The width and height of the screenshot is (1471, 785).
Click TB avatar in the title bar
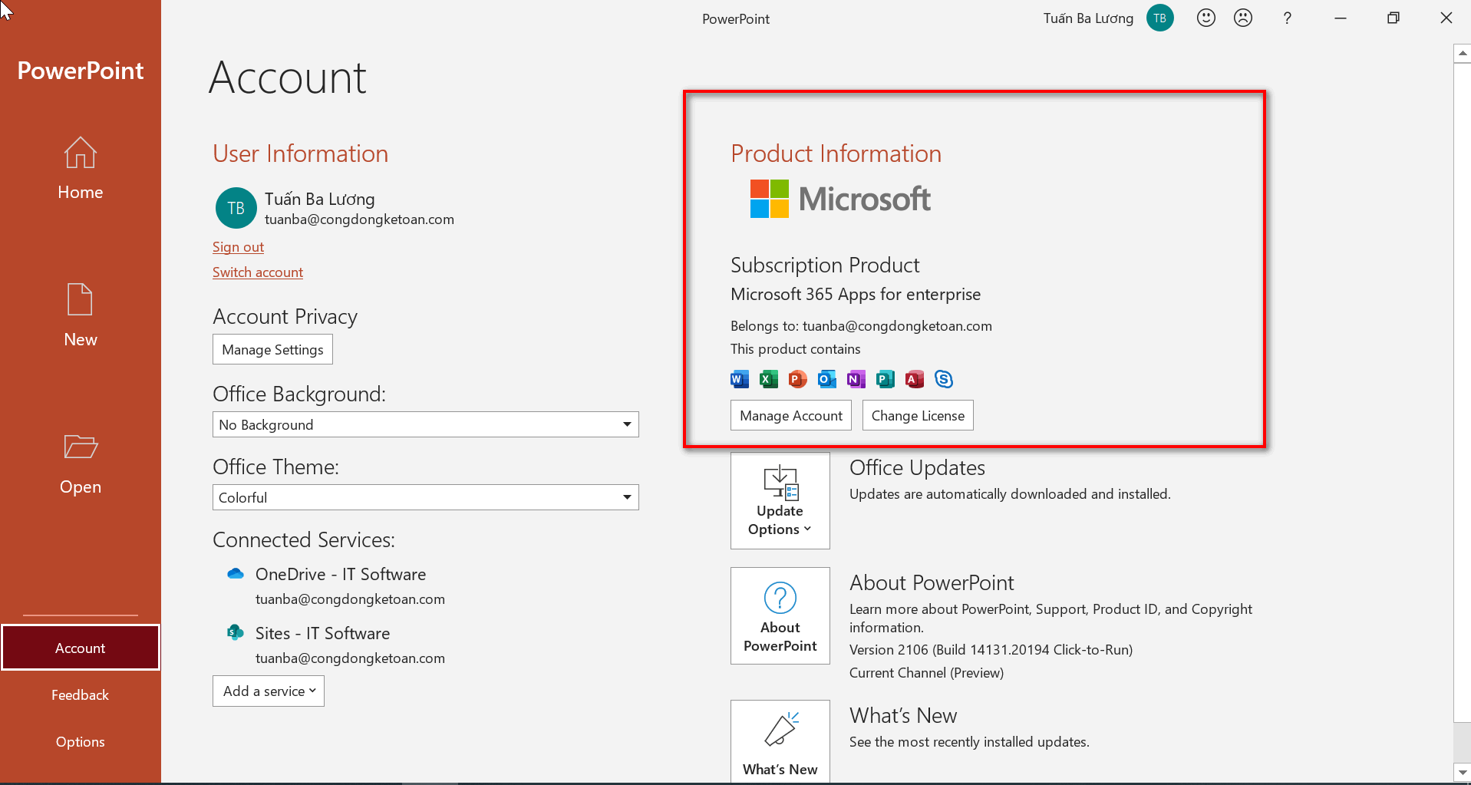[x=1160, y=18]
